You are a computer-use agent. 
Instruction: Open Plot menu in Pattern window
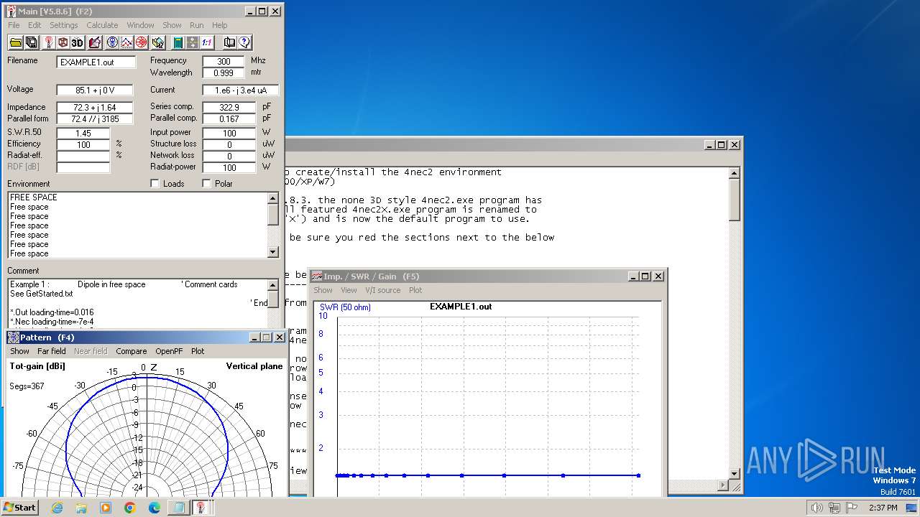pos(198,351)
